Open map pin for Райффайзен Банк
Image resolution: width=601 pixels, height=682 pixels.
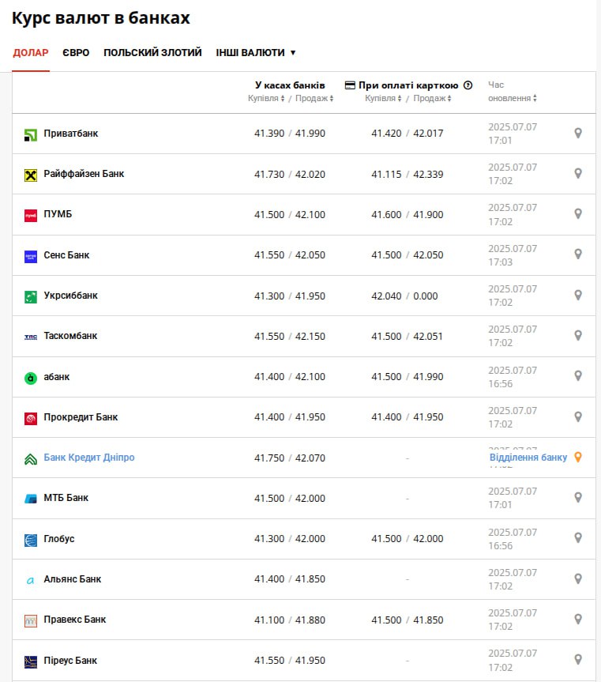[578, 174]
